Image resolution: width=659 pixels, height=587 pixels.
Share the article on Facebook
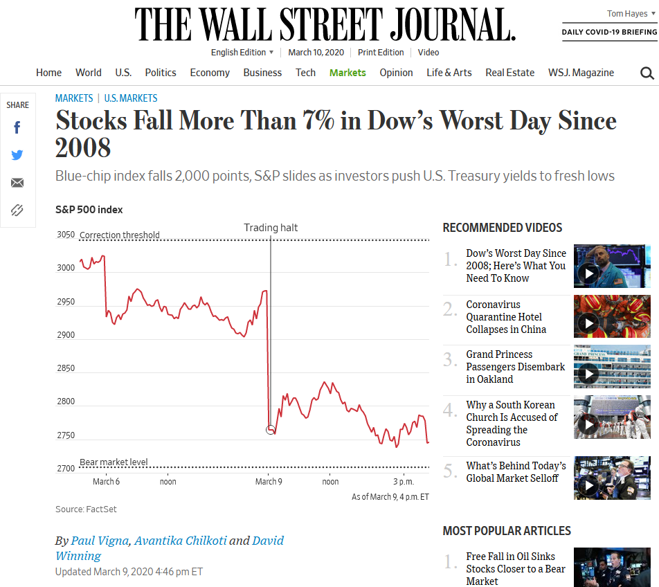click(17, 127)
